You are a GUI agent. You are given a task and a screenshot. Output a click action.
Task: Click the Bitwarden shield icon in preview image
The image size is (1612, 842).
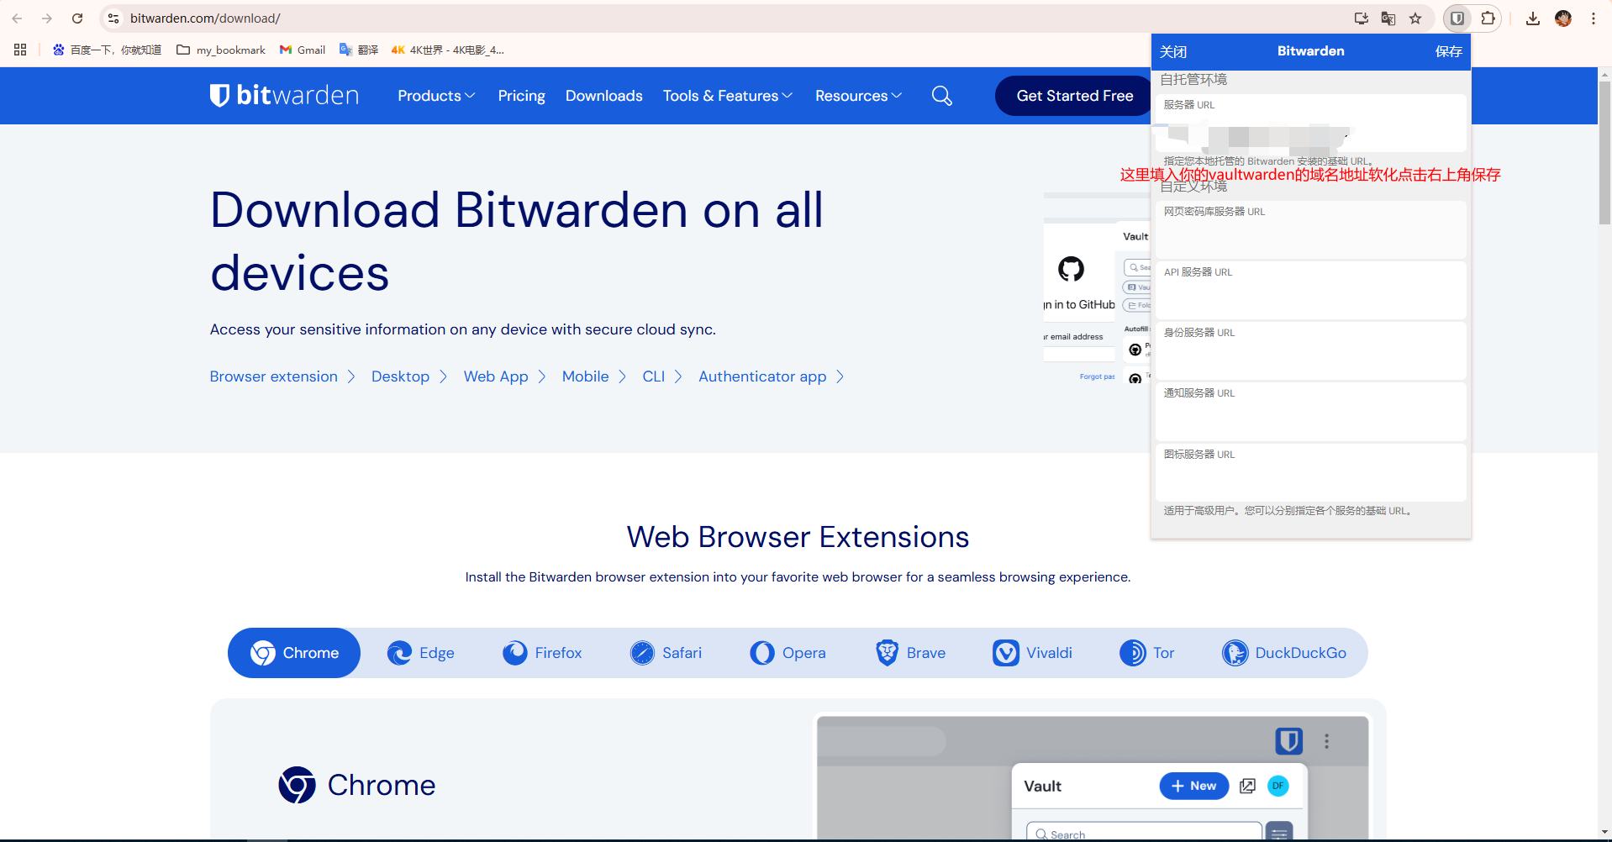click(1289, 741)
